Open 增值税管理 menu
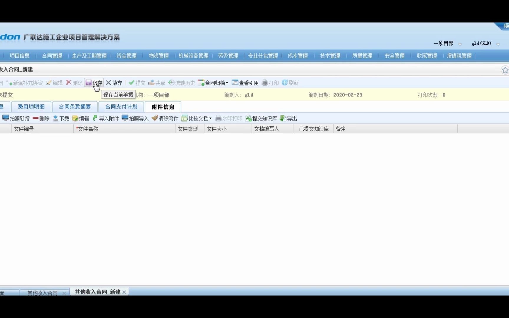The height and width of the screenshot is (318, 509). [x=459, y=56]
